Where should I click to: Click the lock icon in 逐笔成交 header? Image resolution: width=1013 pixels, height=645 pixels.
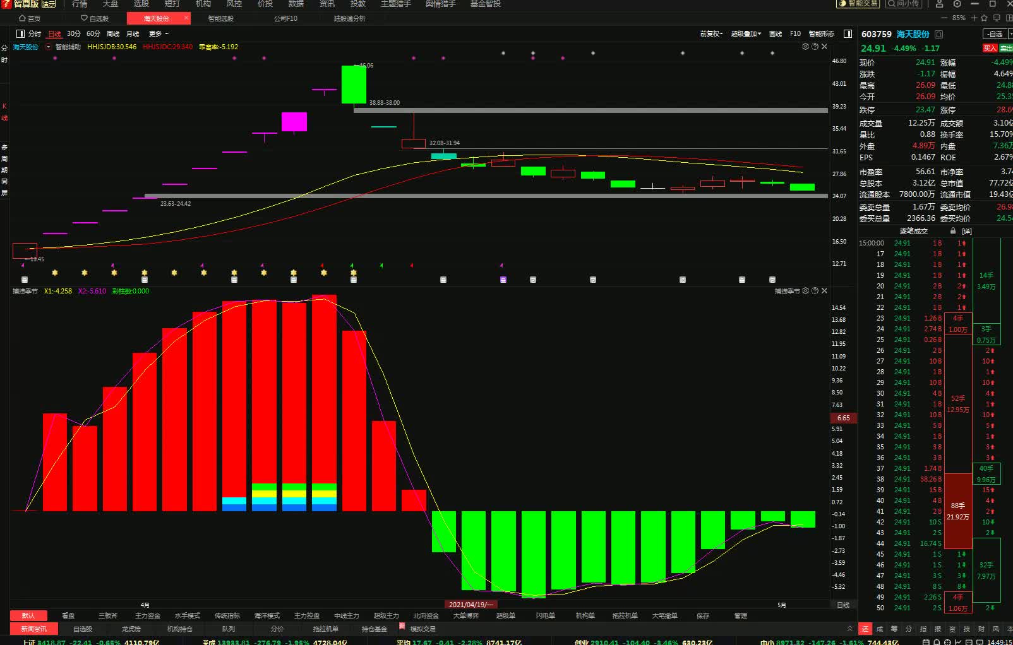click(x=953, y=231)
